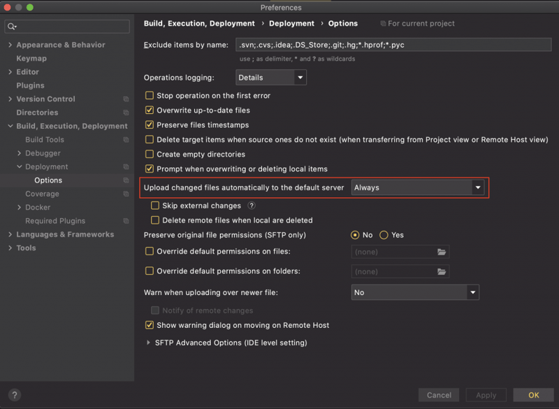Expand SFTP Advanced Options section
Image resolution: width=559 pixels, height=409 pixels.
click(x=149, y=343)
